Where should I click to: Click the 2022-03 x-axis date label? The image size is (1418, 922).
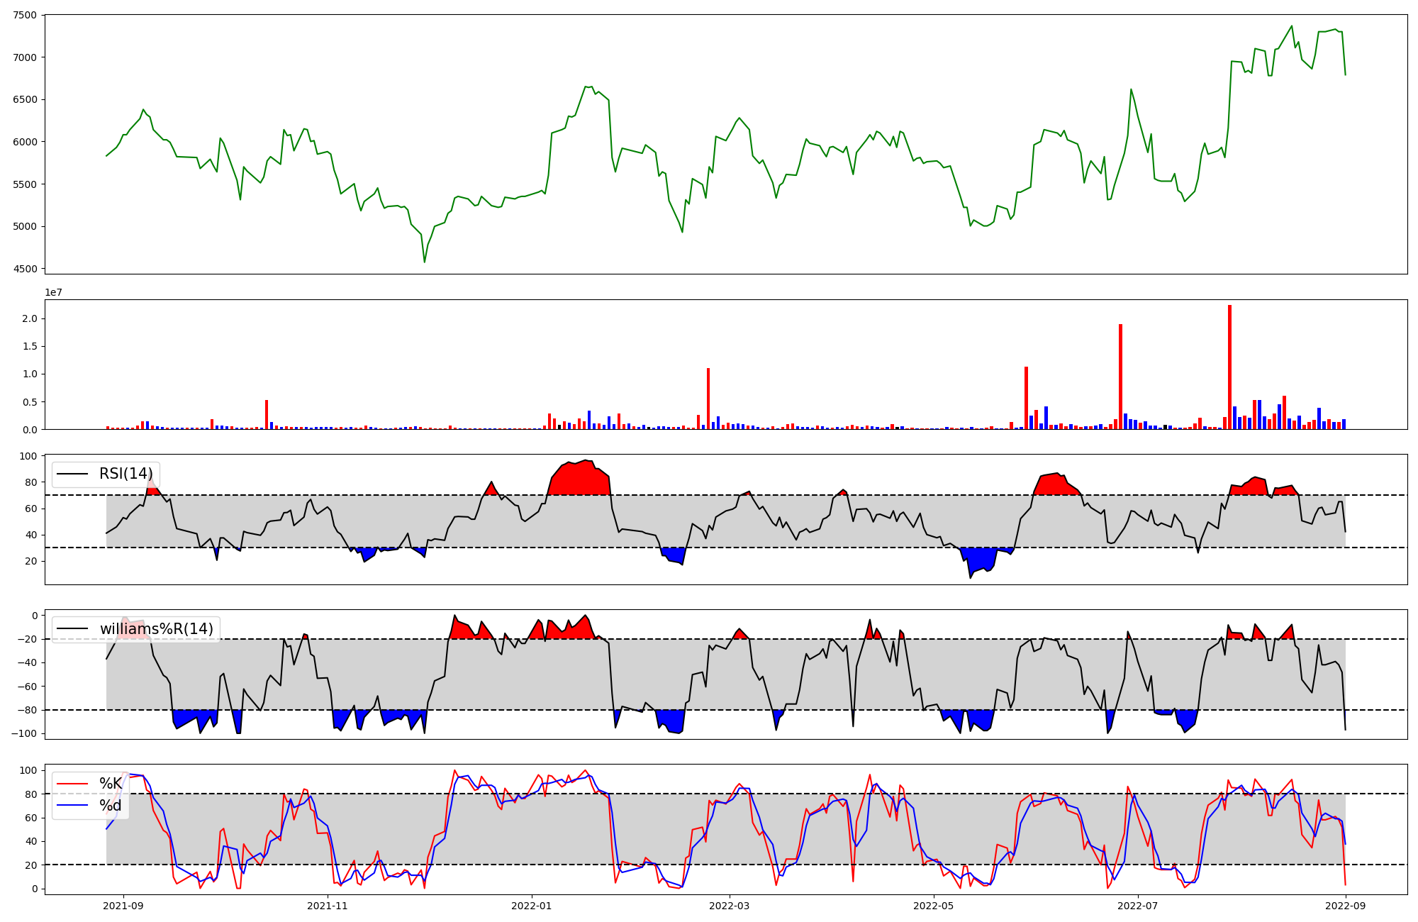[x=729, y=906]
